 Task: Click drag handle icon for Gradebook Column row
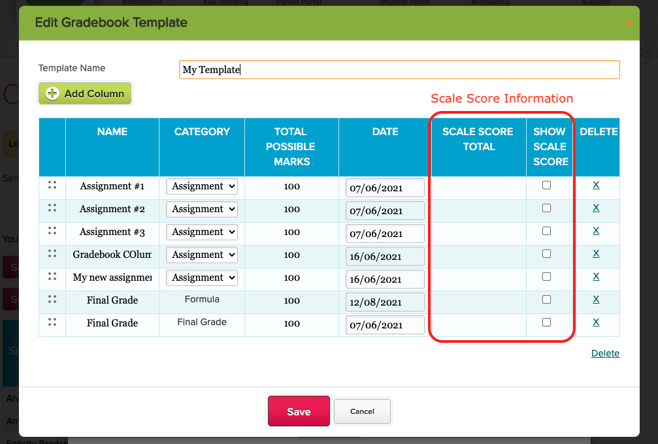52,253
